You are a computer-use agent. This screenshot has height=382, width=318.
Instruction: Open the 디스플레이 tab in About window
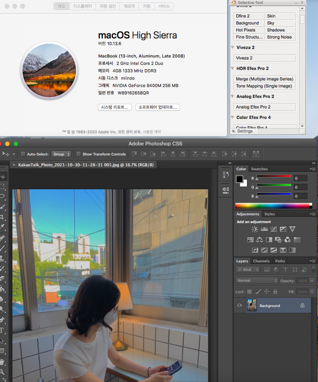82,6
